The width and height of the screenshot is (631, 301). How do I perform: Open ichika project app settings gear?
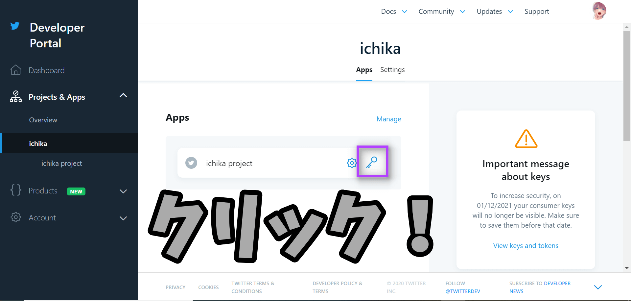pyautogui.click(x=352, y=163)
